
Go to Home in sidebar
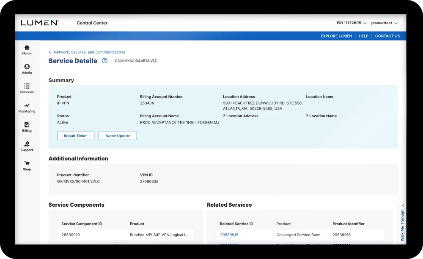tap(27, 50)
